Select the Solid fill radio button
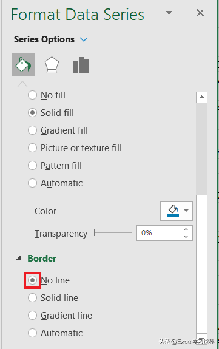Image resolution: width=219 pixels, height=349 pixels. tap(32, 113)
